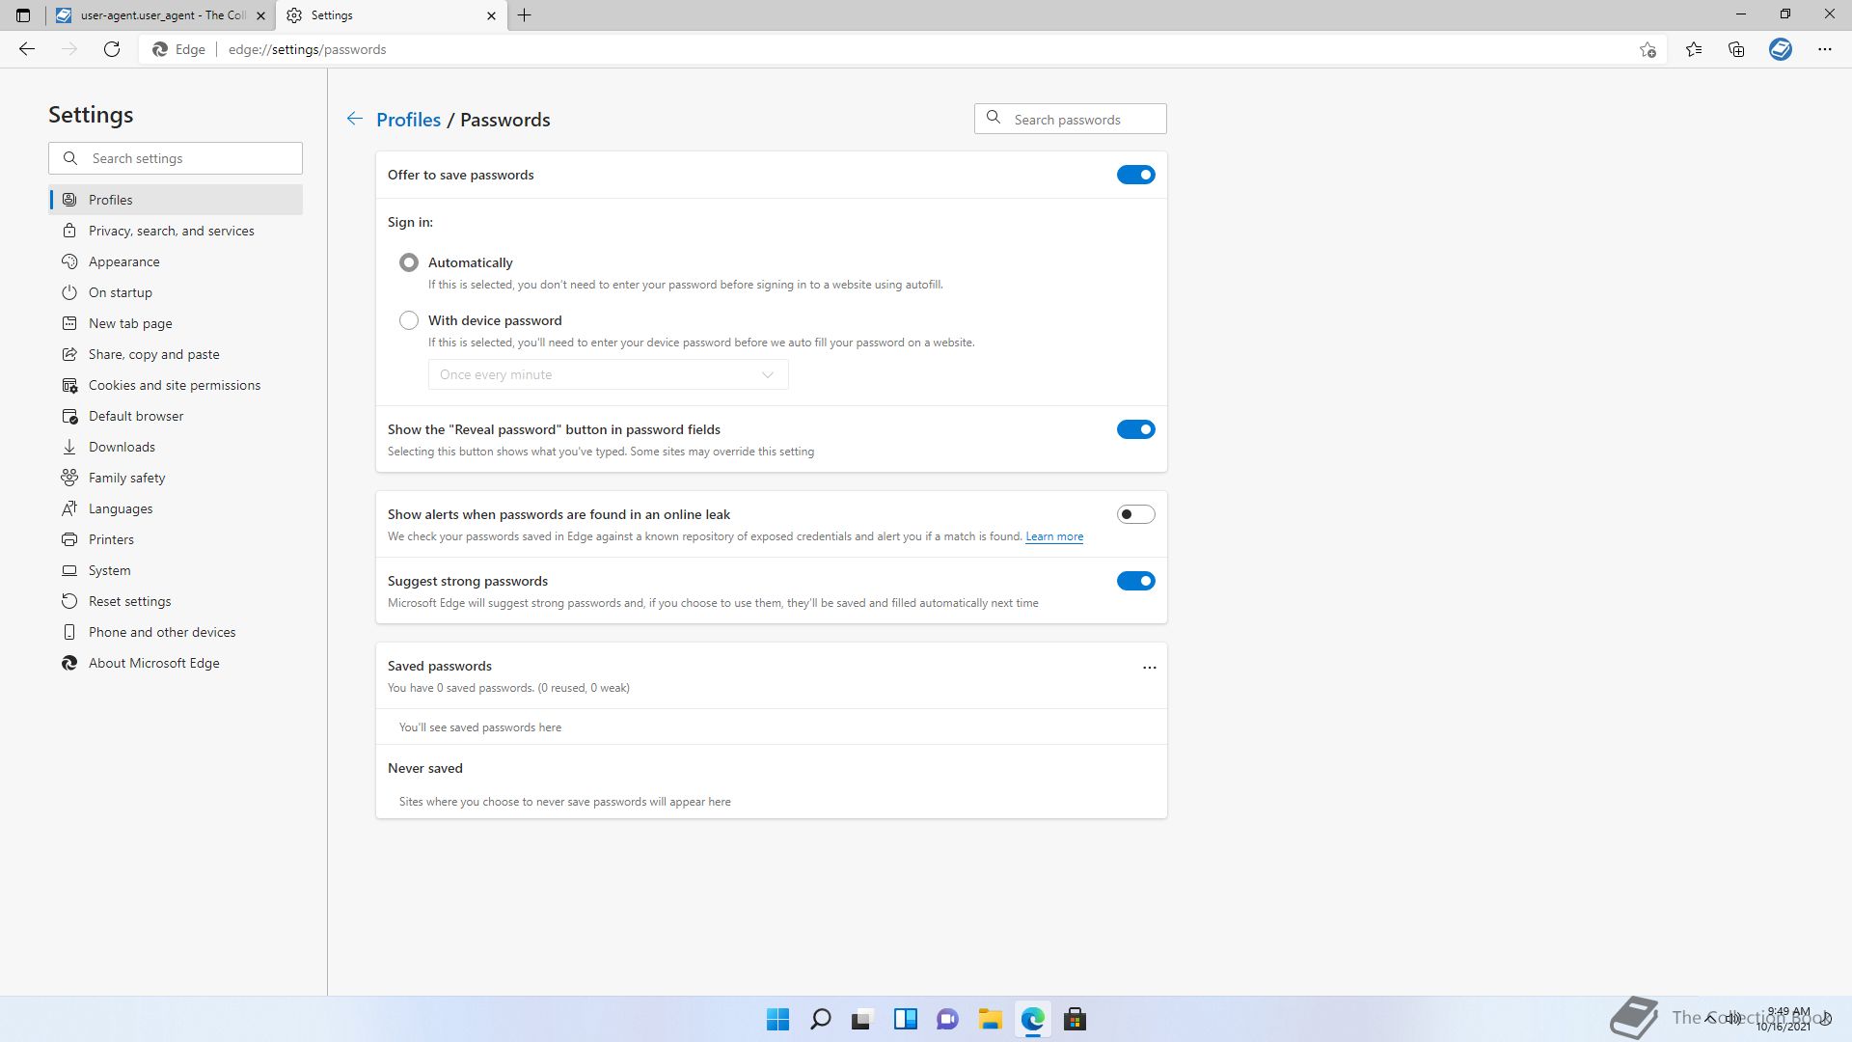Add this page to favorites star icon
This screenshot has width=1852, height=1042.
tap(1648, 49)
